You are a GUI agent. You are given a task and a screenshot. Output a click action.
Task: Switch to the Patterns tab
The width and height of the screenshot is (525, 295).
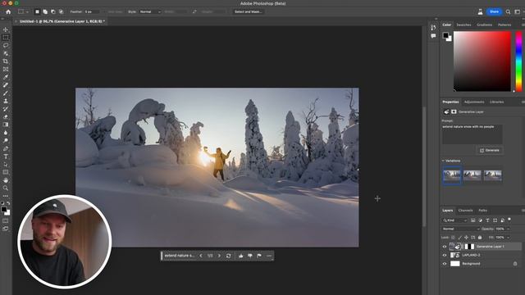504,25
